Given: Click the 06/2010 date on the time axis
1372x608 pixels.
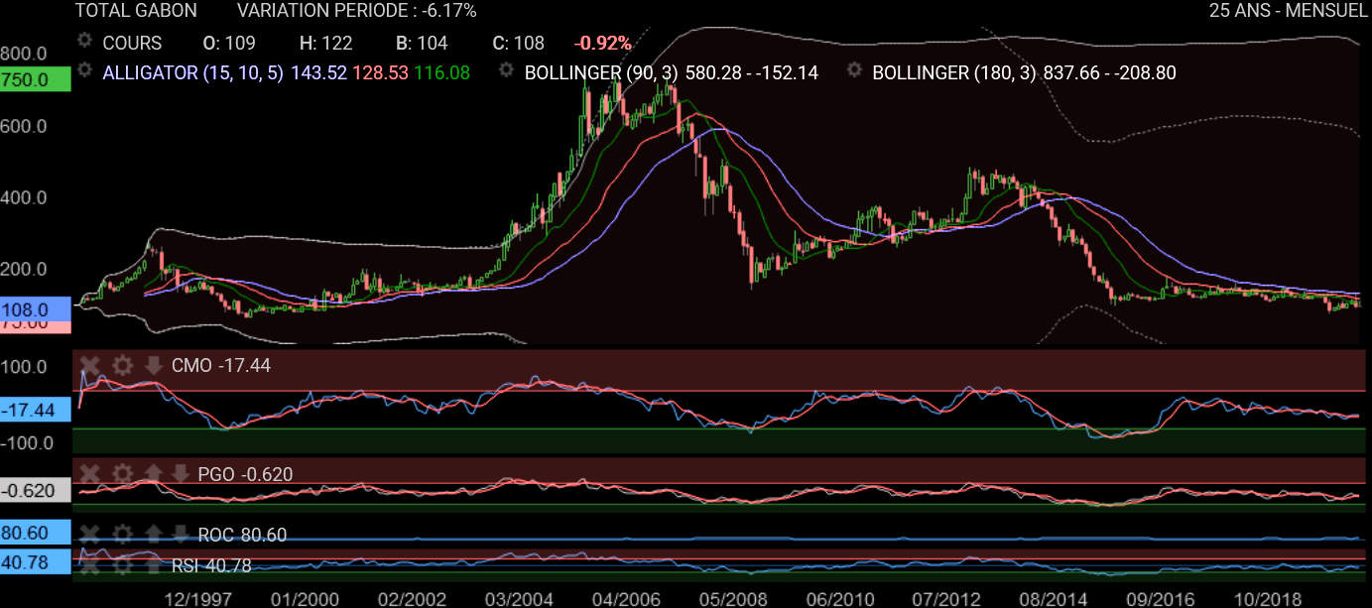Looking at the screenshot, I should click(x=838, y=598).
